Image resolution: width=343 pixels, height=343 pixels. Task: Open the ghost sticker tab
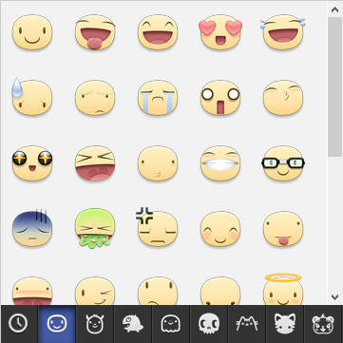click(x=171, y=324)
